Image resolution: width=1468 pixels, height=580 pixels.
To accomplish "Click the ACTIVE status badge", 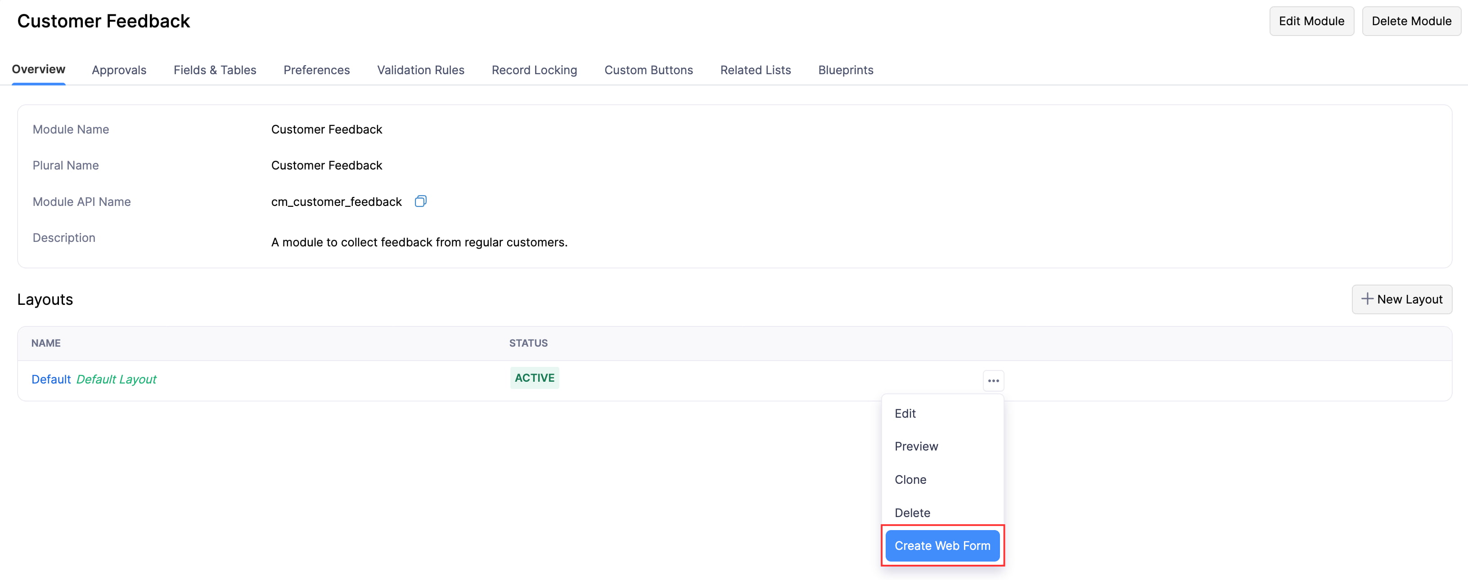I will (534, 377).
